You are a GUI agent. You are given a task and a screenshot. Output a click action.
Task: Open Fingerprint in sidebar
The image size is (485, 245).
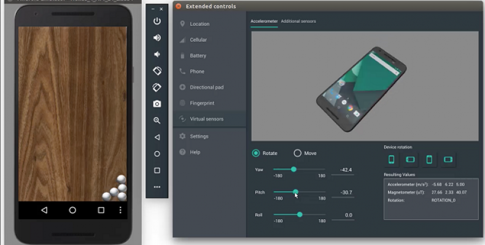[209, 103]
